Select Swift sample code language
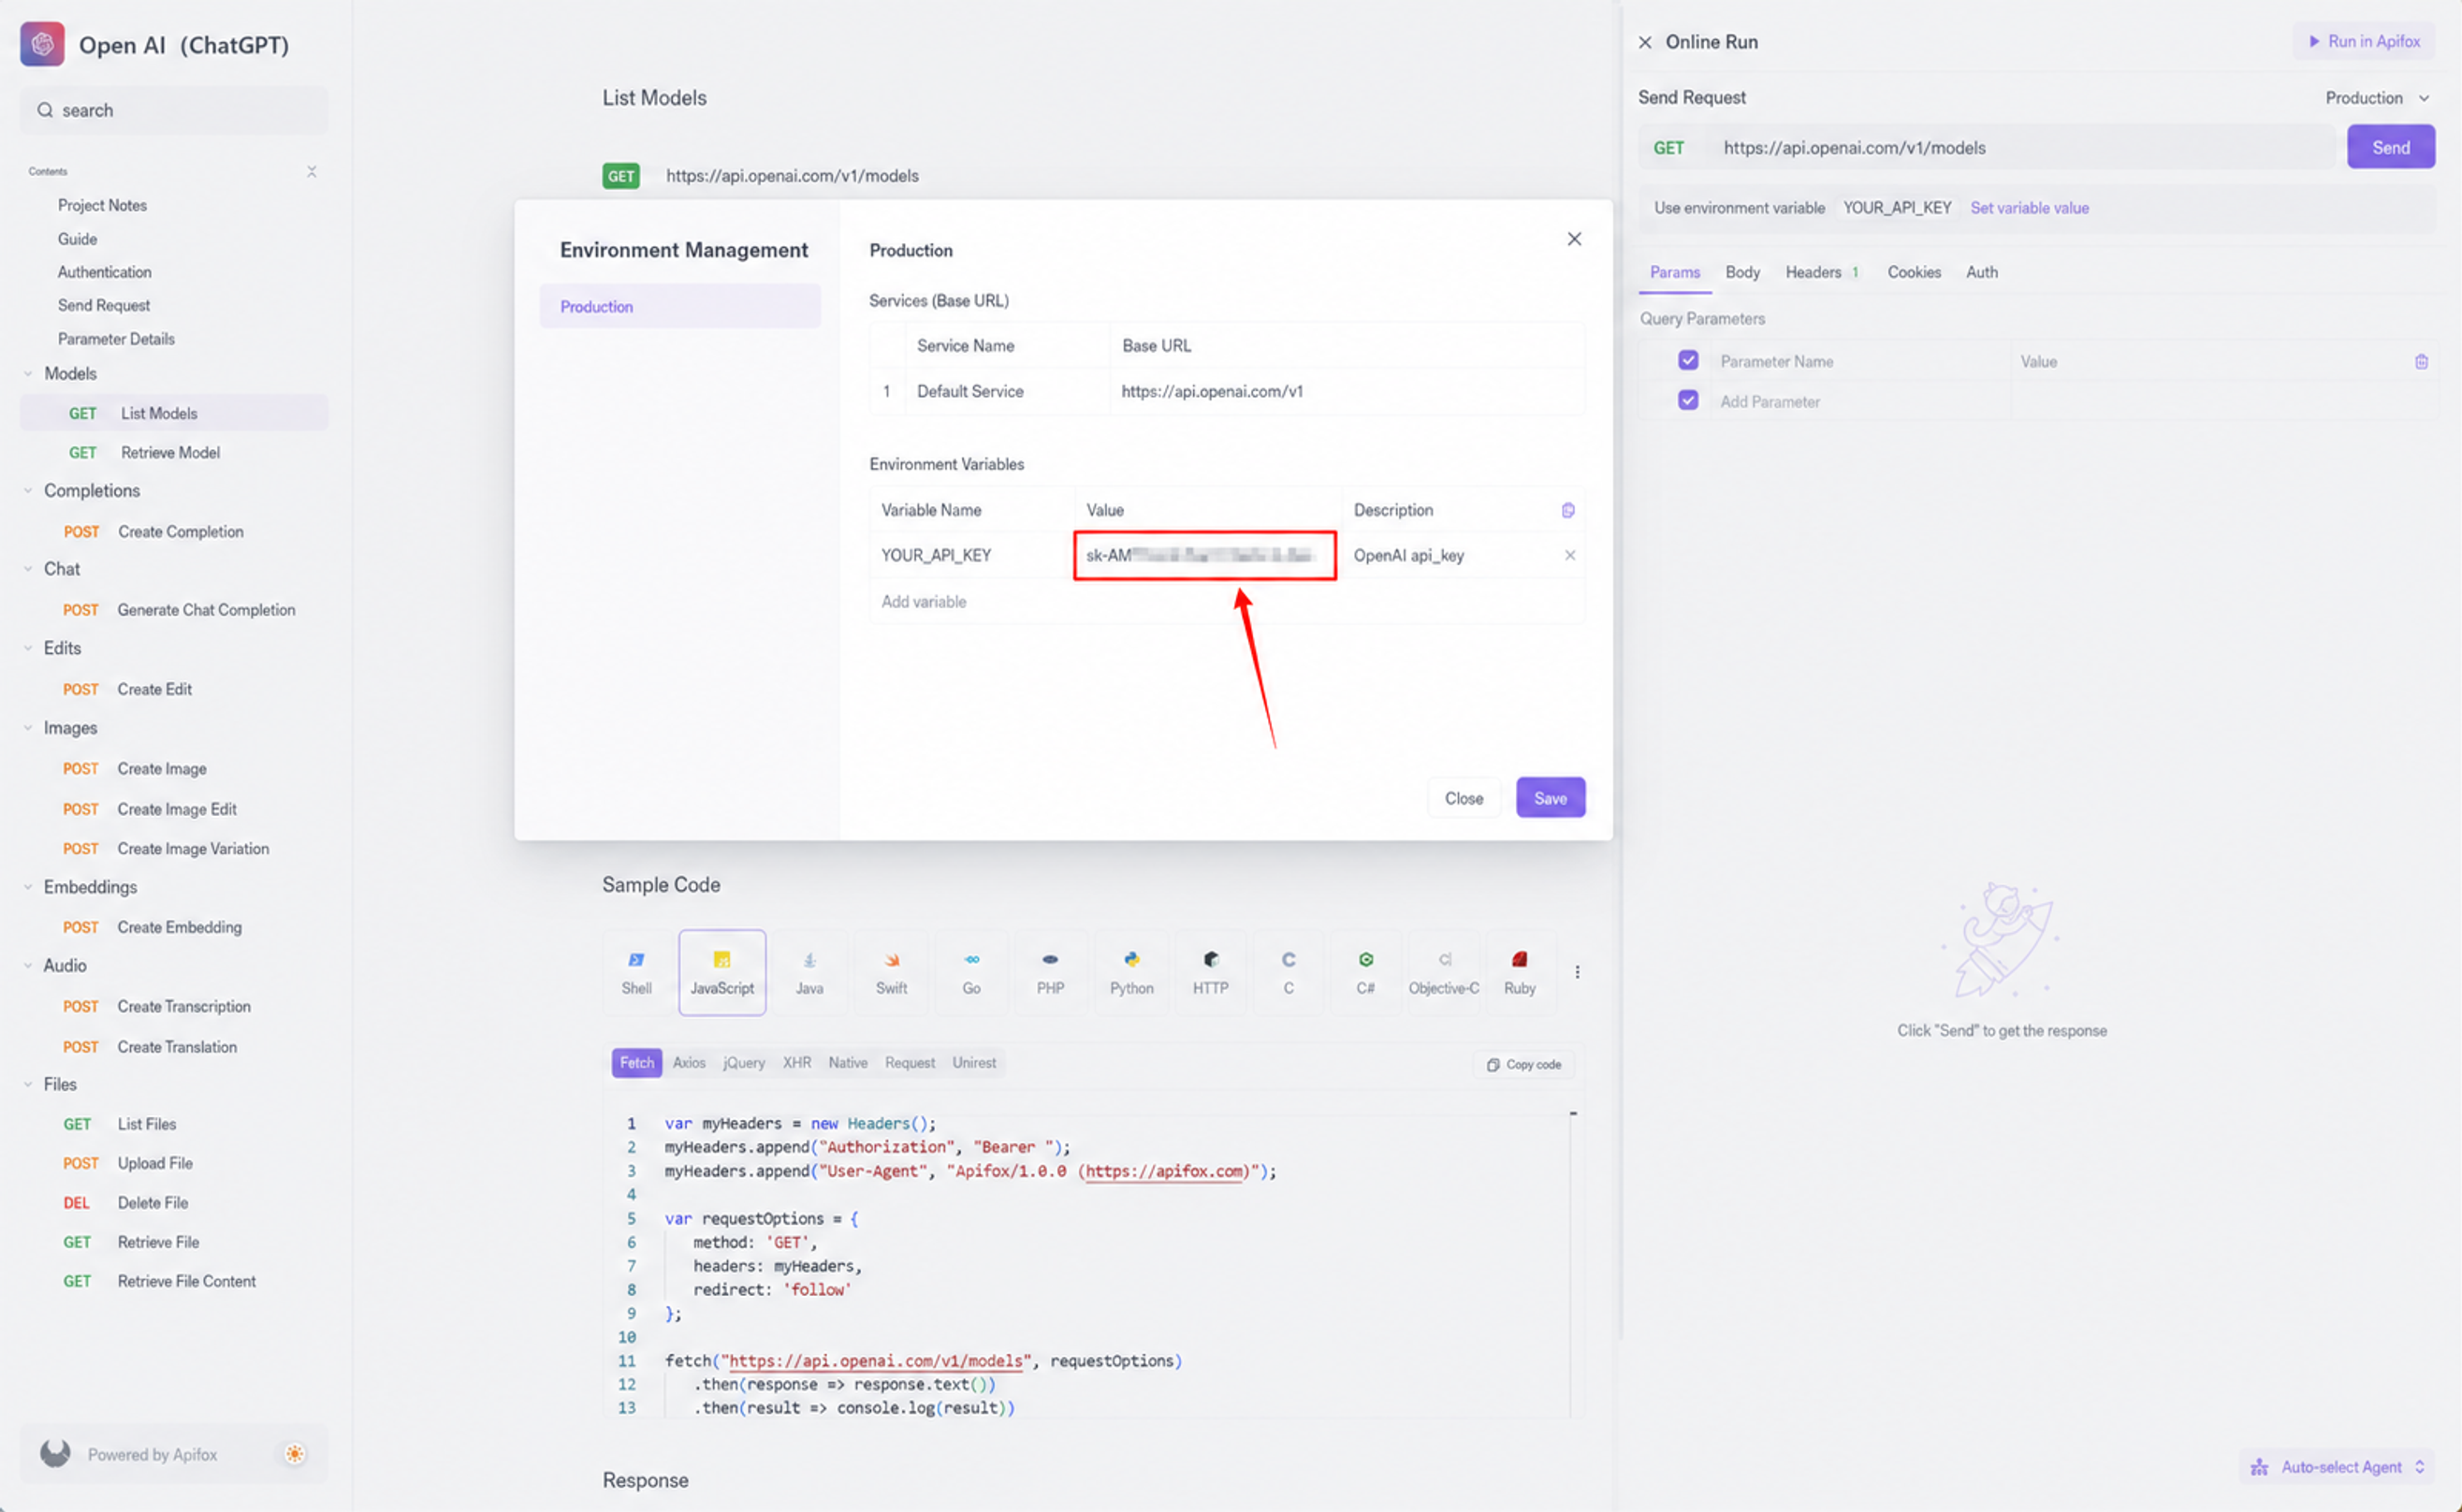Image resolution: width=2462 pixels, height=1512 pixels. 891,973
